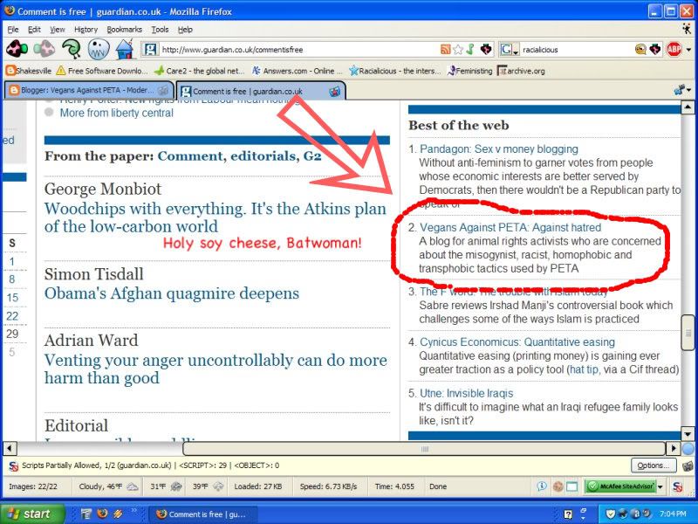Open the Adblock Plus ABP icon

click(674, 49)
